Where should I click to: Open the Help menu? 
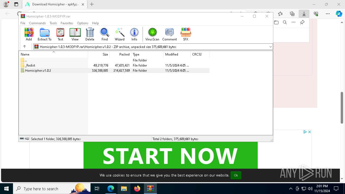pyautogui.click(x=95, y=23)
